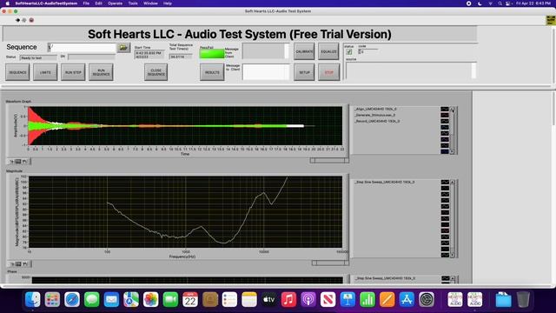
Task: Click the waveform legend scroll-up arrow
Action: tap(453, 110)
